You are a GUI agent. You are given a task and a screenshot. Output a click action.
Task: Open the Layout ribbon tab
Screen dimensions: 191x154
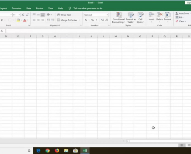point(3,8)
